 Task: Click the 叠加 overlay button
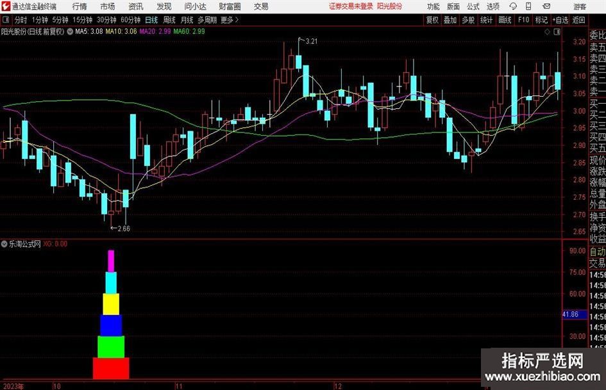coord(450,20)
